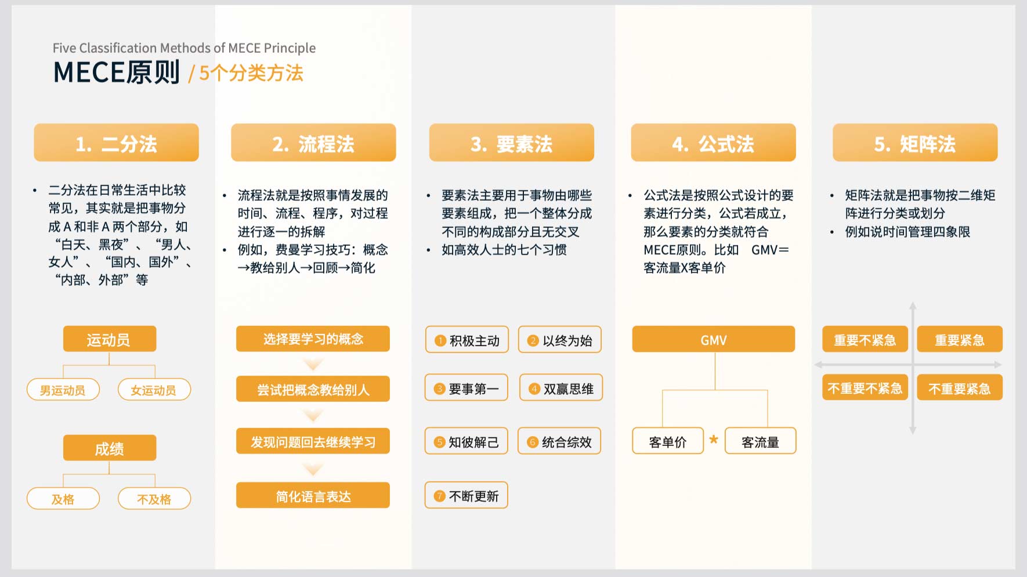Image resolution: width=1027 pixels, height=577 pixels.
Task: Click the down arrow below 尝试把概念教给别人
Action: (313, 415)
